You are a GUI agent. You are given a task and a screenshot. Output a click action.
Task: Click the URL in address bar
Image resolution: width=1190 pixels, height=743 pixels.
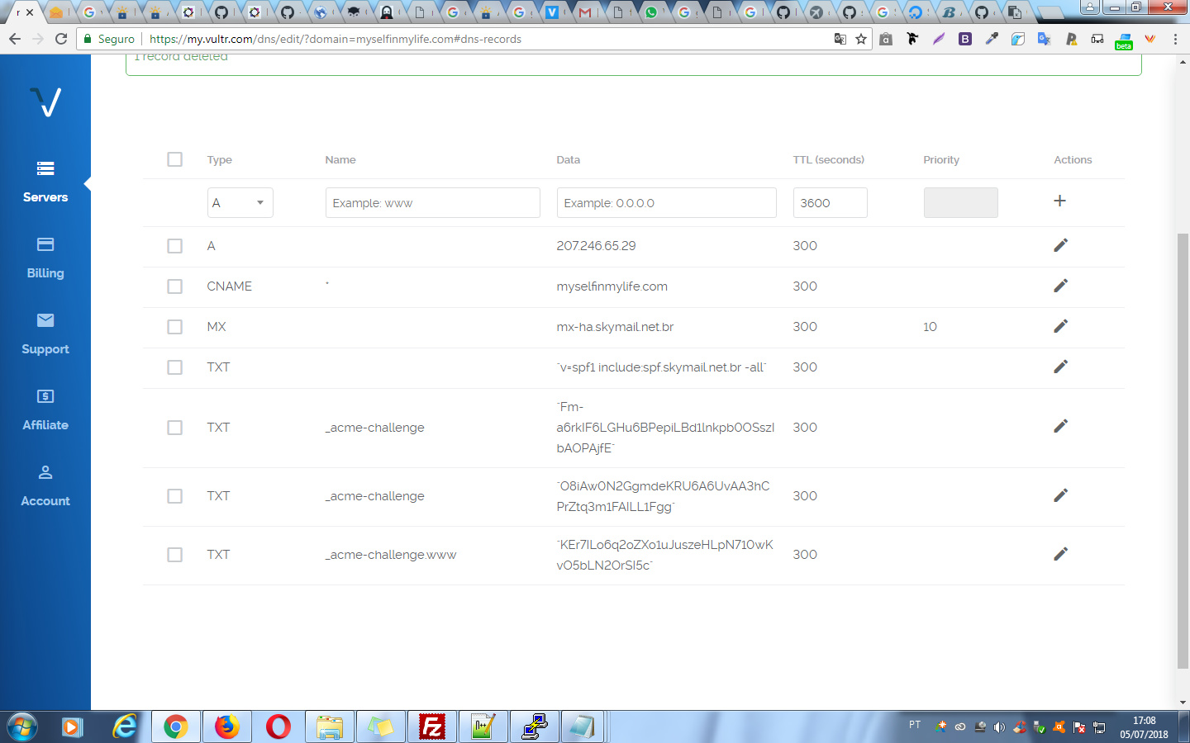pos(335,39)
